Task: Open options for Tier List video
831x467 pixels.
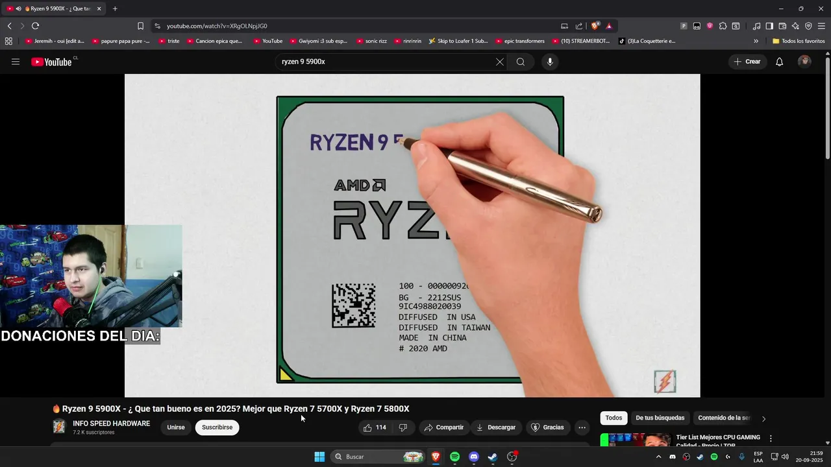Action: [771, 438]
